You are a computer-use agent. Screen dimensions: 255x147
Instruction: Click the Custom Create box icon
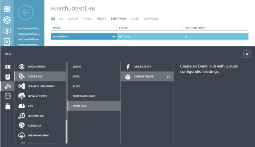coord(128,77)
